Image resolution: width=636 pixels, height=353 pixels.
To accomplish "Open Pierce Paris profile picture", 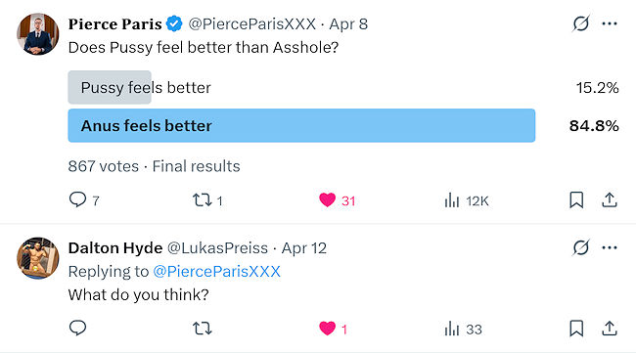I will pyautogui.click(x=38, y=34).
